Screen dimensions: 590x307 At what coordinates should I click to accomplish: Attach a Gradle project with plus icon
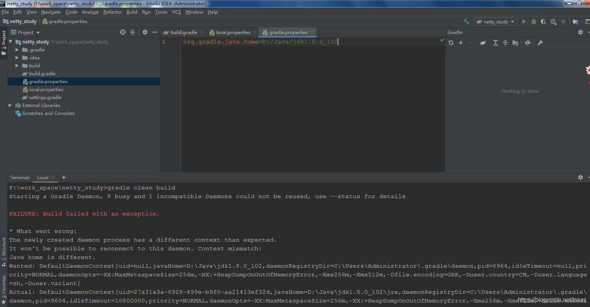tap(461, 43)
